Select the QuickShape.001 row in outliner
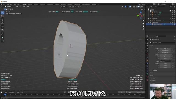 [161, 24]
